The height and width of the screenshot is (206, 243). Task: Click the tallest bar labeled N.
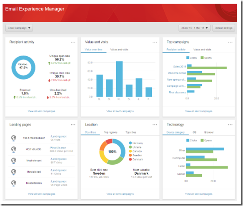click(119, 79)
